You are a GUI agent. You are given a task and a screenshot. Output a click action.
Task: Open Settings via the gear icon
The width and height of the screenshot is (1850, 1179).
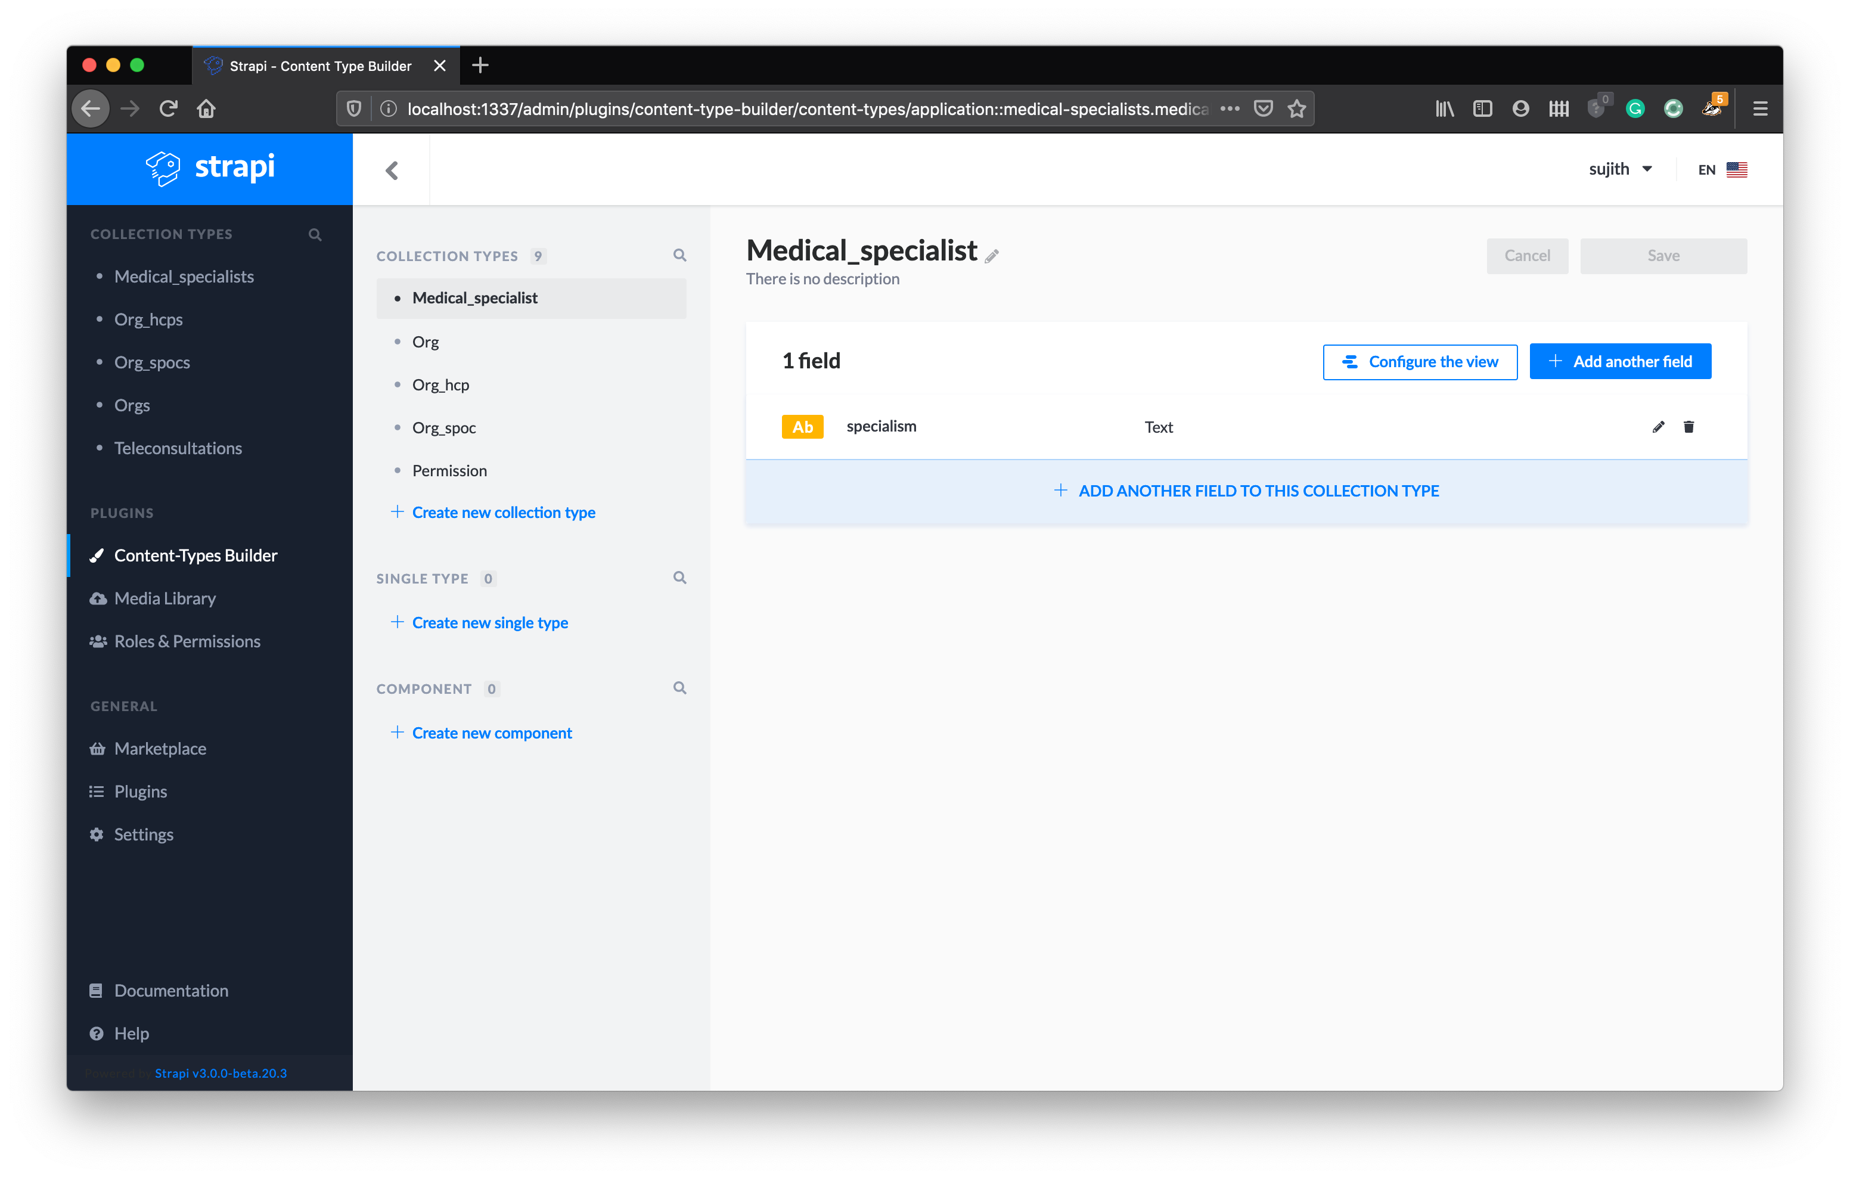click(x=97, y=834)
